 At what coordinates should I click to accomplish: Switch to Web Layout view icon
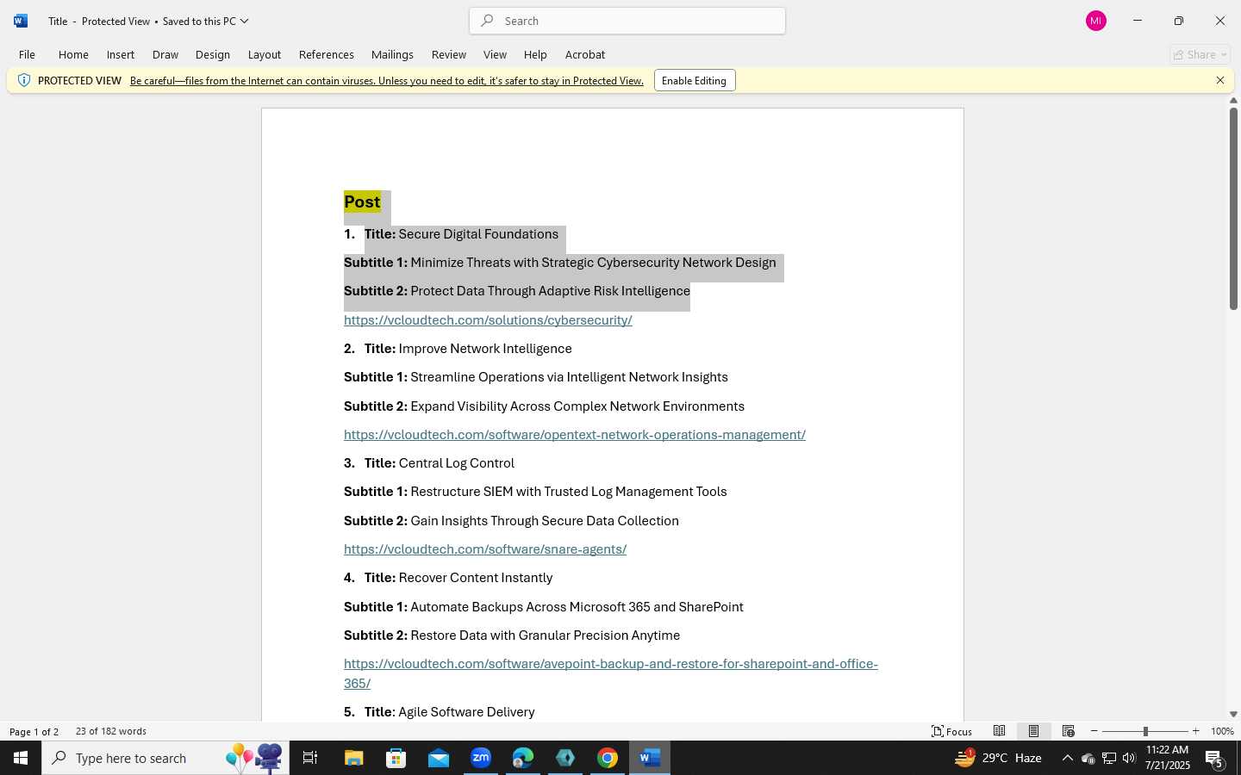tap(1069, 731)
